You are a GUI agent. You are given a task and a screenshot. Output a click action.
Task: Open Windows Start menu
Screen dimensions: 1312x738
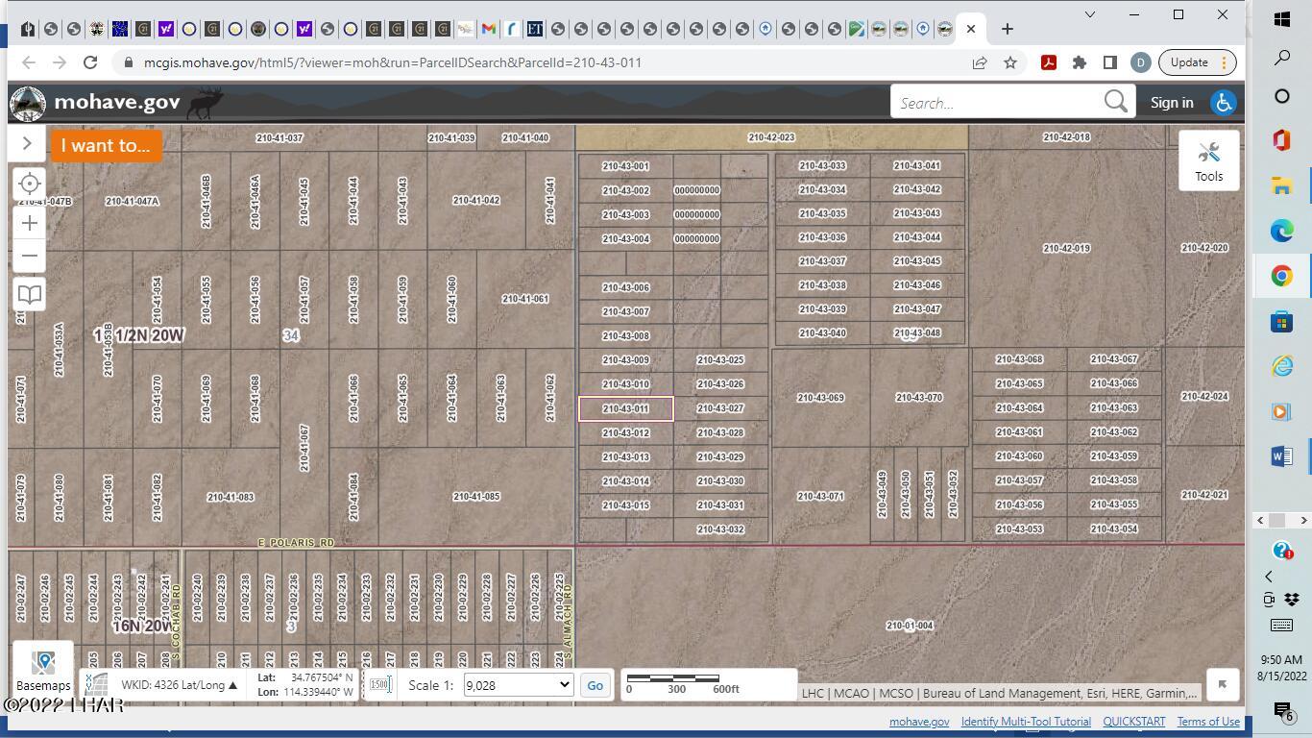coord(1282,19)
